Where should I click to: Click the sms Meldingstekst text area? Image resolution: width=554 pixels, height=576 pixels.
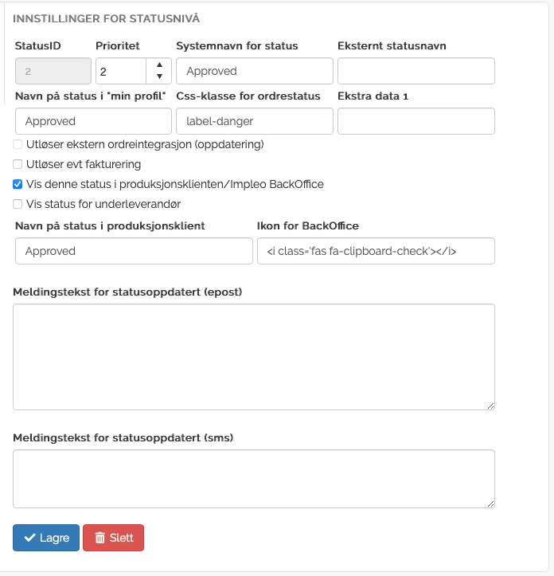(x=253, y=478)
